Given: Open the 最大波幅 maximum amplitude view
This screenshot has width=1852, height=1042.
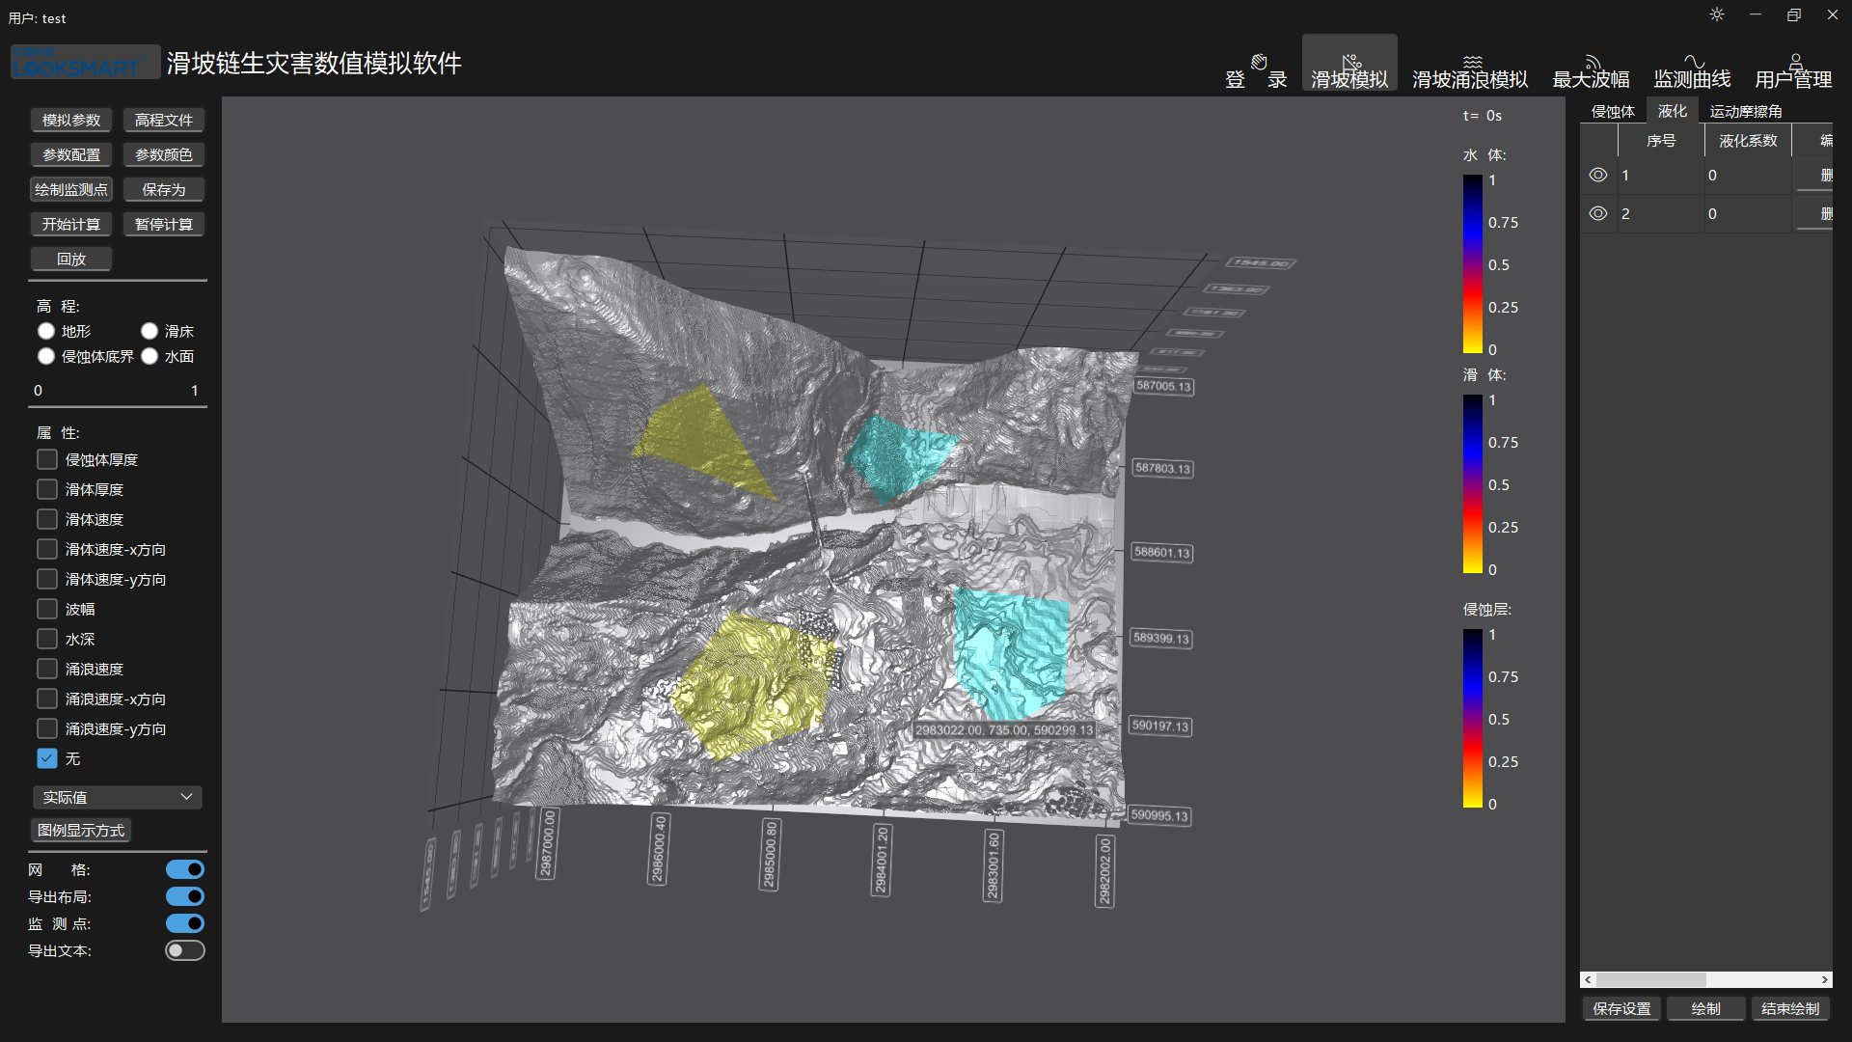Looking at the screenshot, I should click(x=1591, y=72).
